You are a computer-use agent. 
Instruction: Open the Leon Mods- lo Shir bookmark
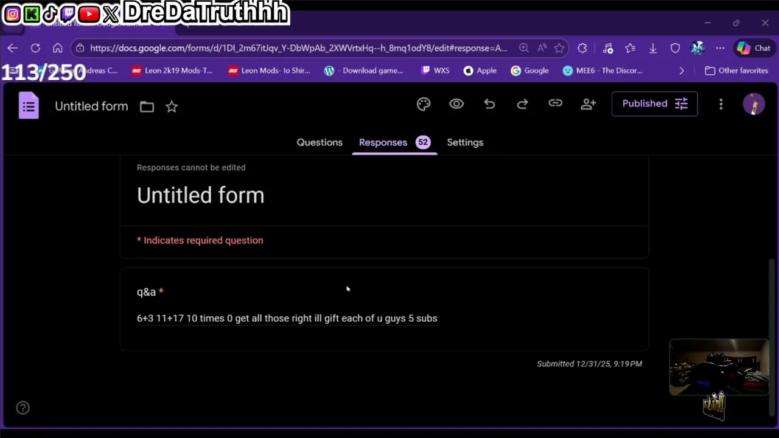click(268, 71)
